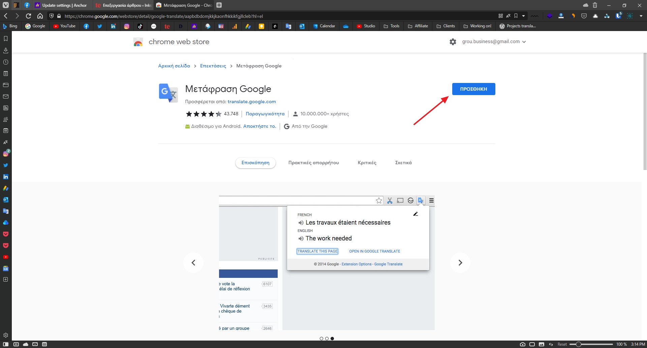Switch to the Κριτικές tab
647x348 pixels.
pos(367,163)
